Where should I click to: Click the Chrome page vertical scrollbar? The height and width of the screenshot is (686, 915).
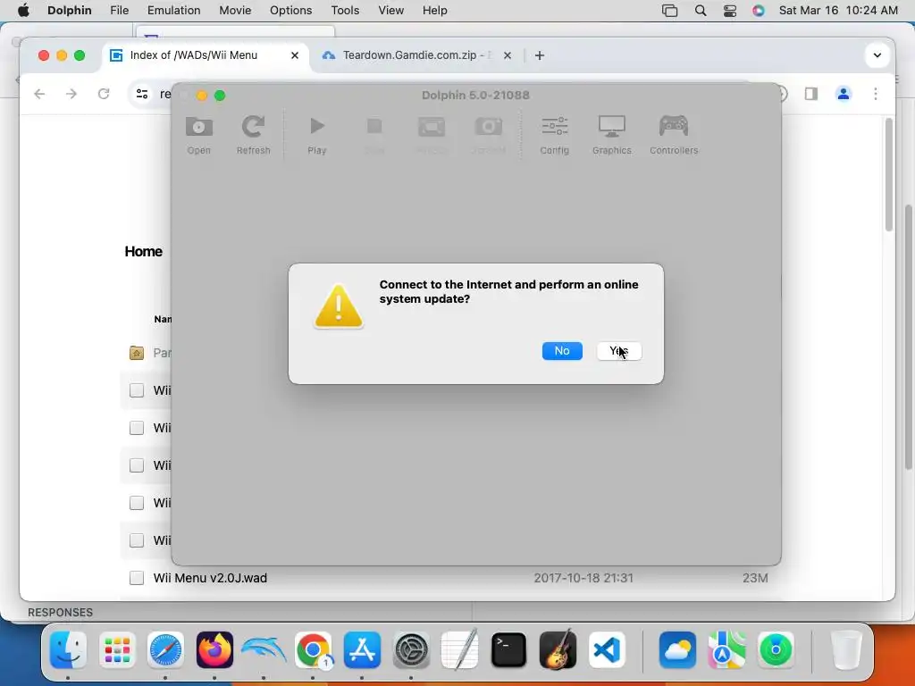pyautogui.click(x=889, y=175)
